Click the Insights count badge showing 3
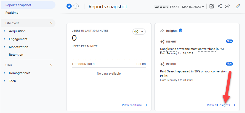 181,30
